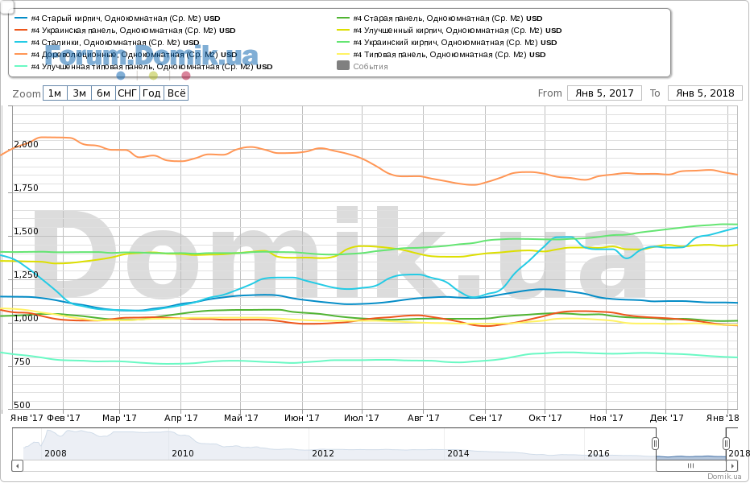Screen dimensions: 750x483
Task: Toggle Улучшенная типовая панель legend entry
Action: pyautogui.click(x=143, y=66)
